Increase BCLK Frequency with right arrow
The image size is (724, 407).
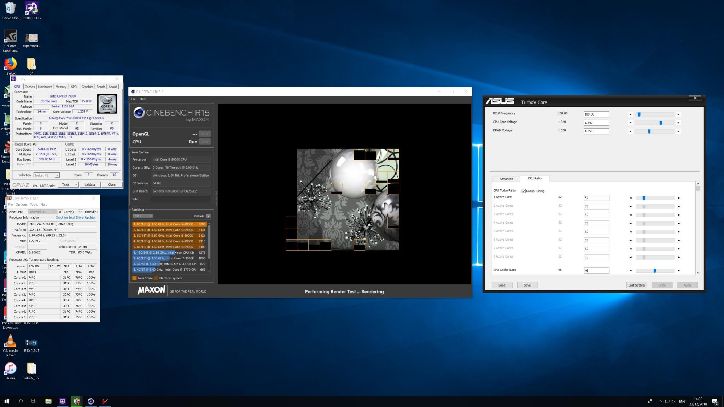[678, 114]
